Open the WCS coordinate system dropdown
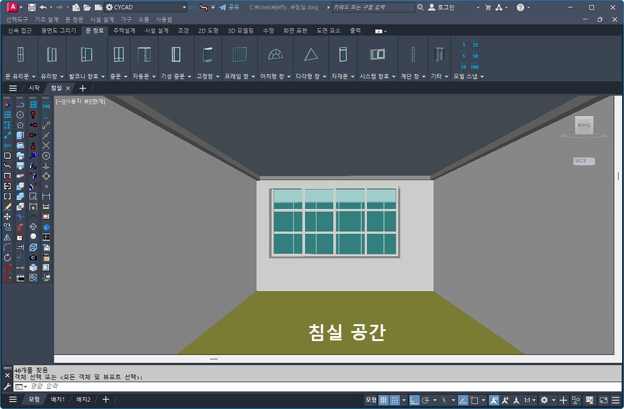 point(583,161)
